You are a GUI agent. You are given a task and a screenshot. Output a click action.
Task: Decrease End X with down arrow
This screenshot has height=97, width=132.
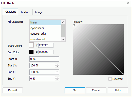point(57,73)
